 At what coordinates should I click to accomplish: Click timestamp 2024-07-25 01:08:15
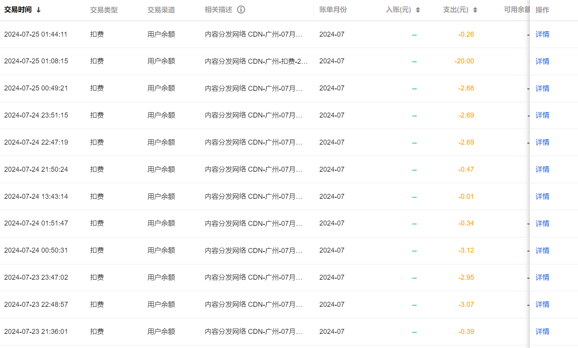(36, 61)
